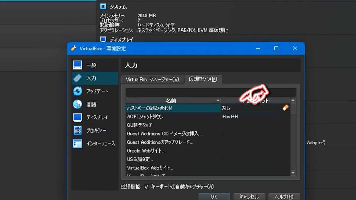Screen dimensions: 356x200
Task: Minimize the VirtualBox 環境設定 dialog
Action: click(258, 48)
